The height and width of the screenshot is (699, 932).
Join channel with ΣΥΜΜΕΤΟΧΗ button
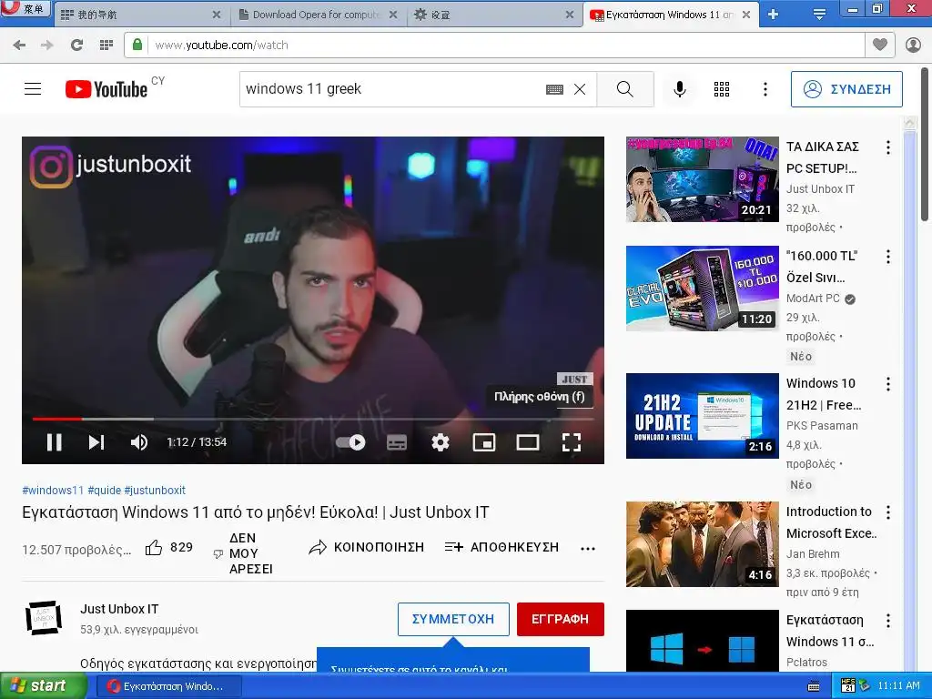(x=453, y=619)
